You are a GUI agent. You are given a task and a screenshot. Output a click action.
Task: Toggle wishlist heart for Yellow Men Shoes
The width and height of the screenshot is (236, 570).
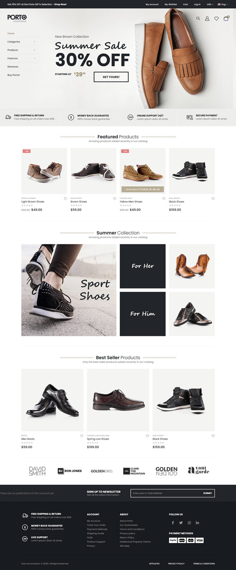164,199
